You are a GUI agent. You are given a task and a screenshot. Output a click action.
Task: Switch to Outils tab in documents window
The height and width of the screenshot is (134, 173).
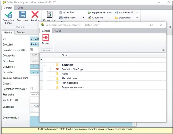[58, 31]
